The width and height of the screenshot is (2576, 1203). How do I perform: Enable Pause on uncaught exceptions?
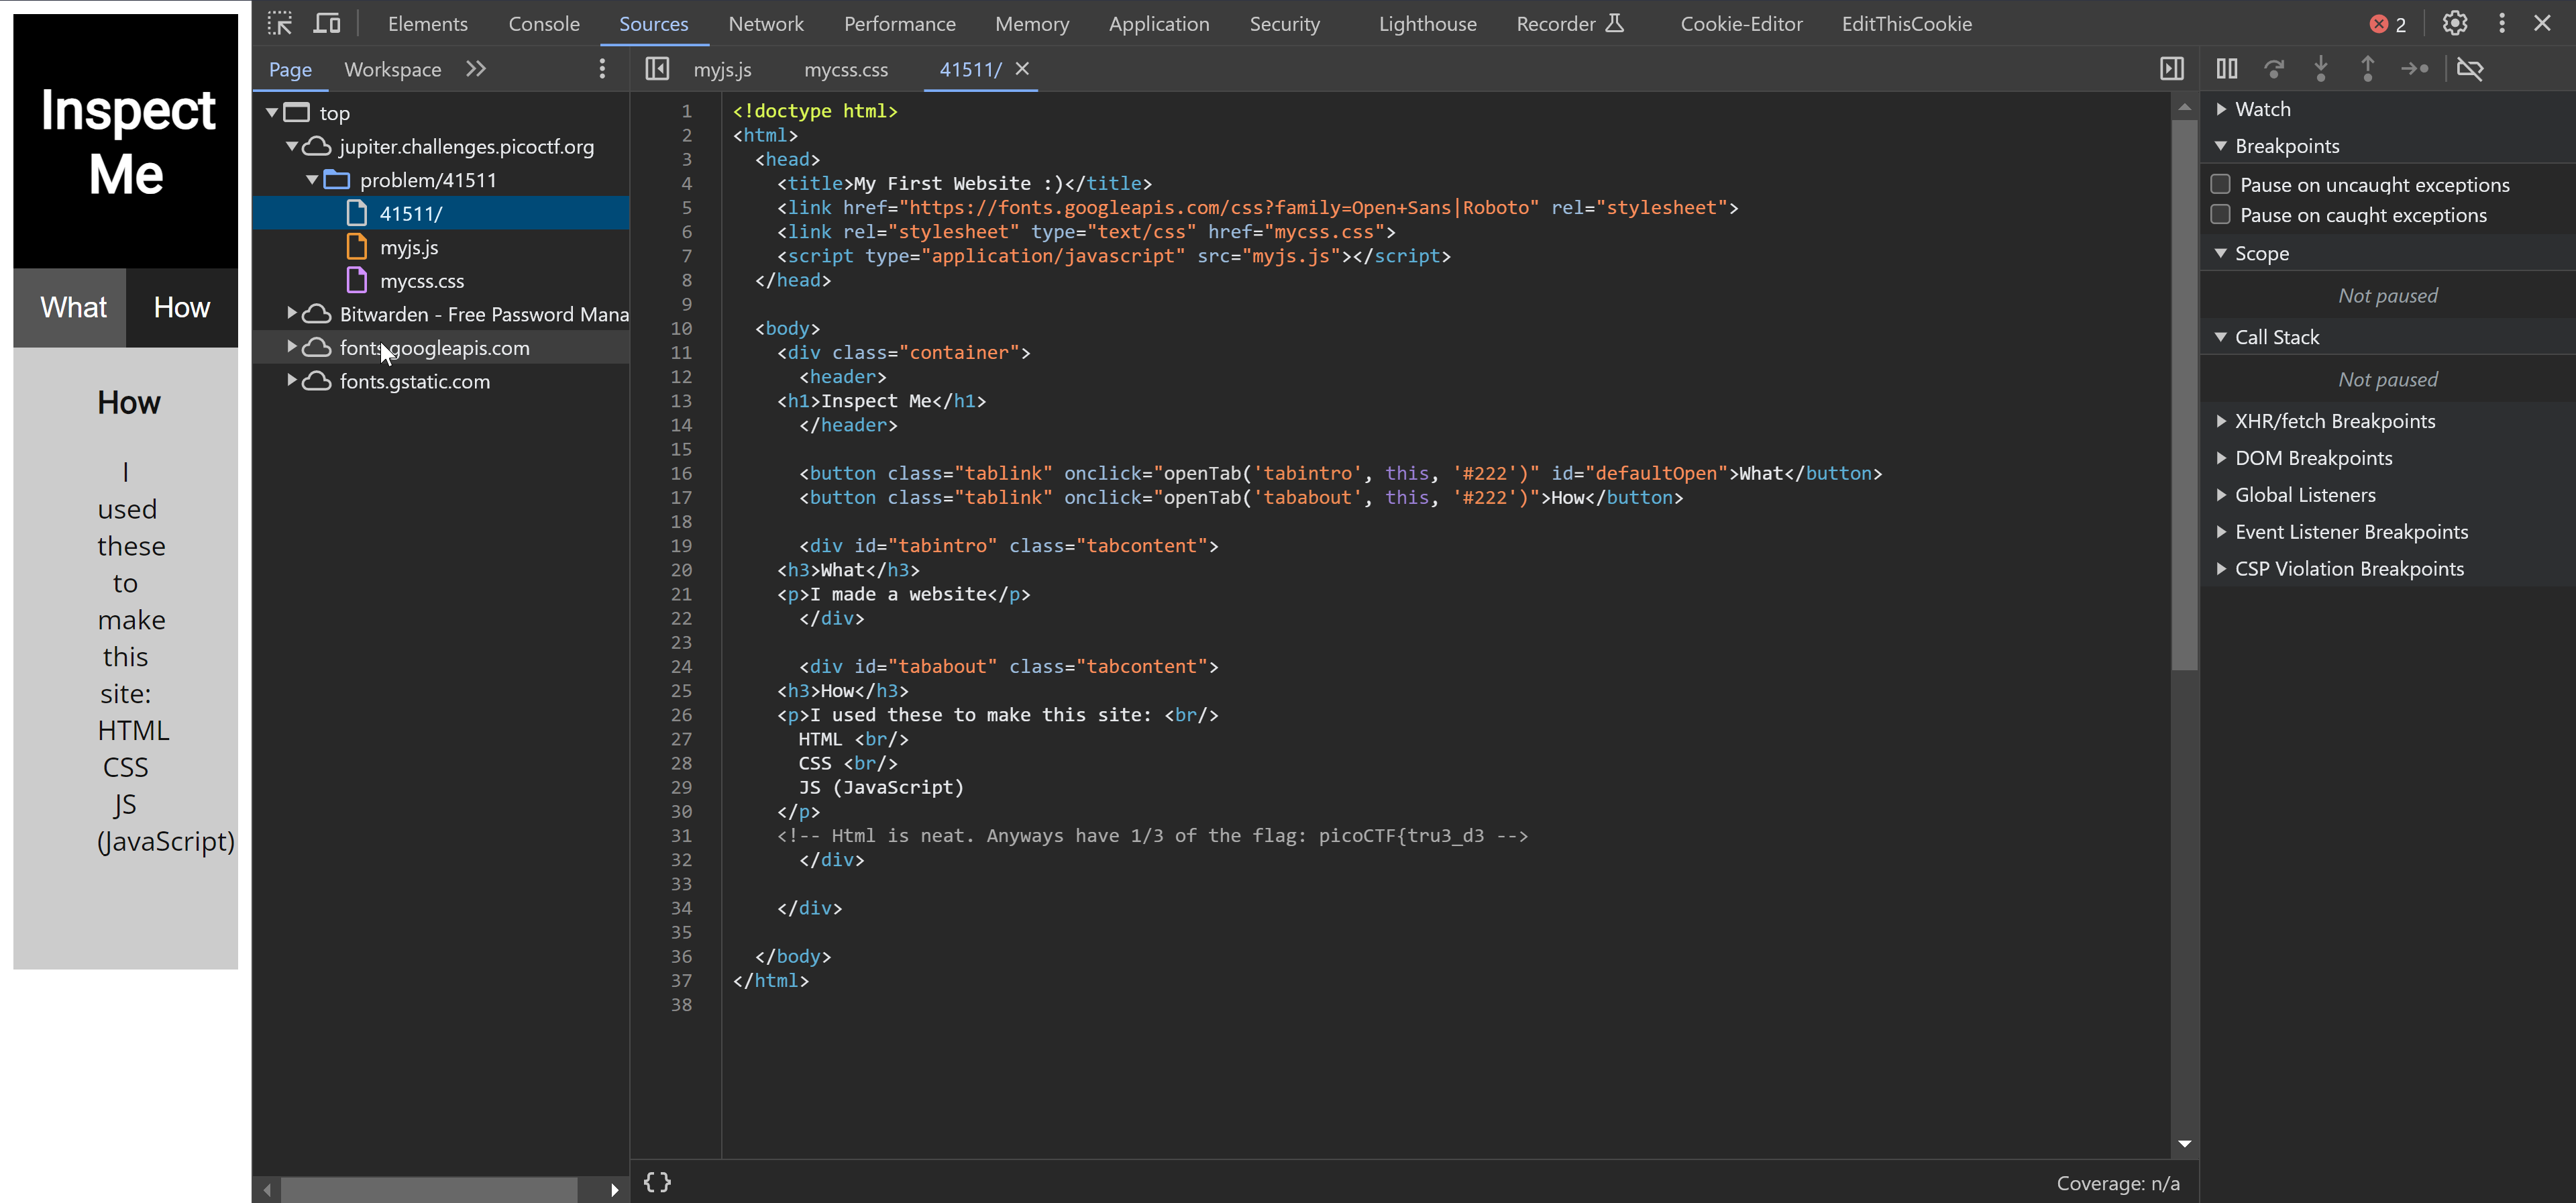(x=2220, y=184)
